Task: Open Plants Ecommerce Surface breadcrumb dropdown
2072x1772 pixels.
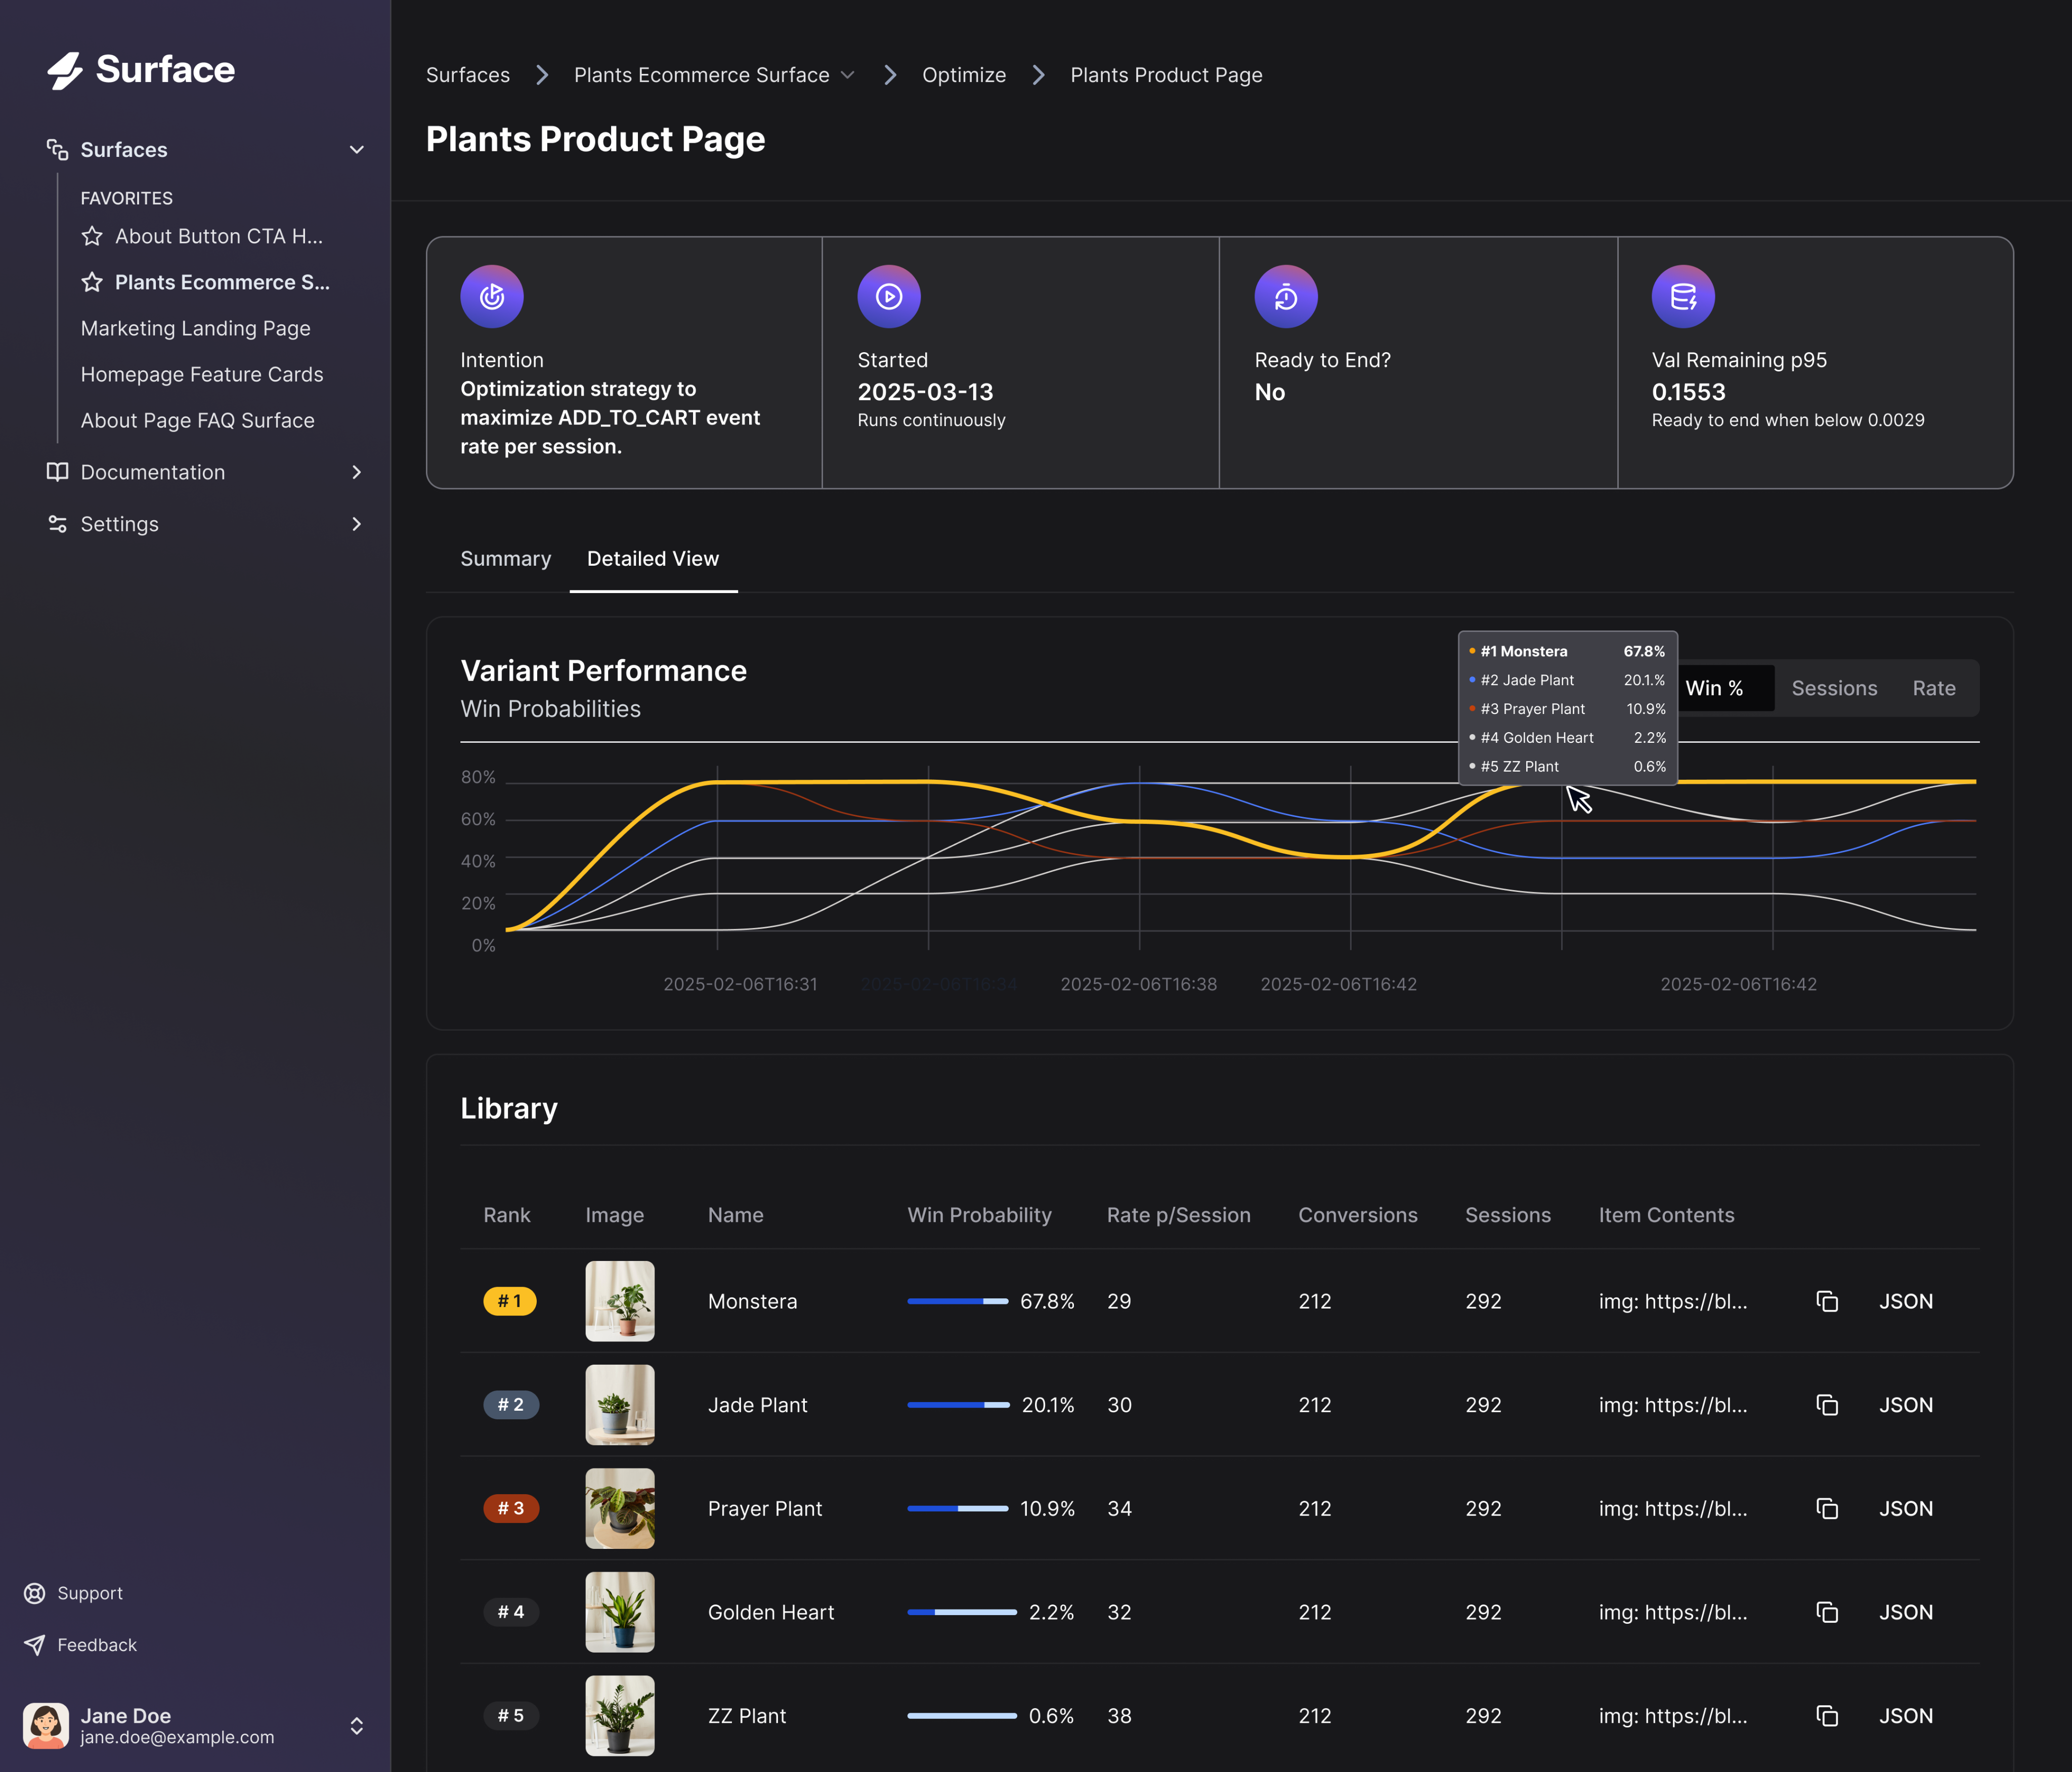Action: [847, 75]
